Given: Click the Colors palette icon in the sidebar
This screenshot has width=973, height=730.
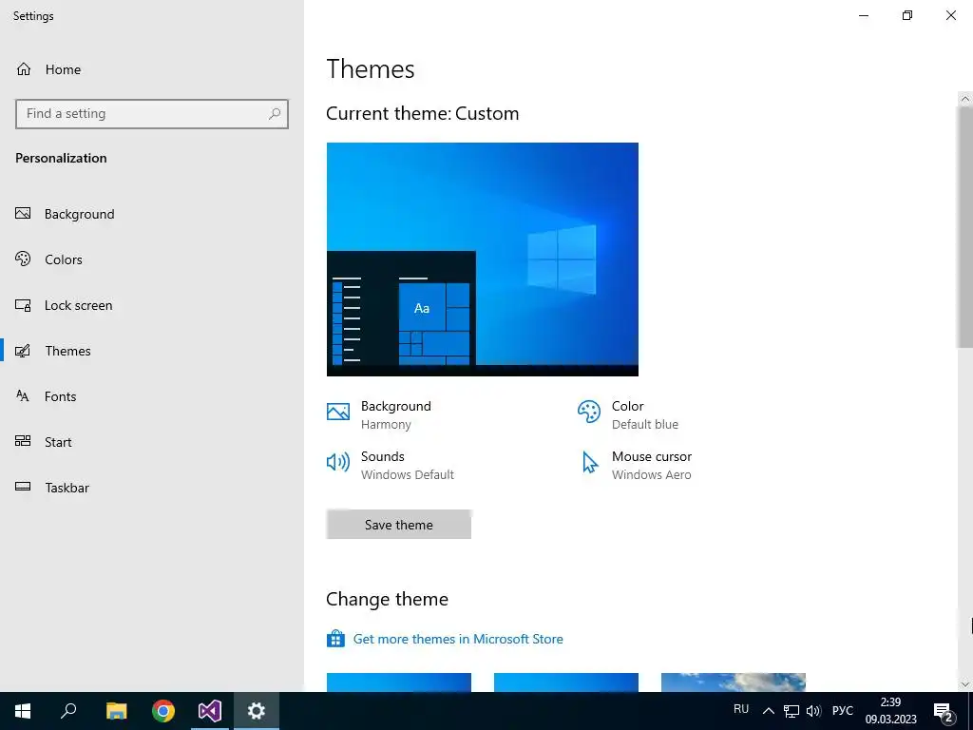Looking at the screenshot, I should (23, 259).
